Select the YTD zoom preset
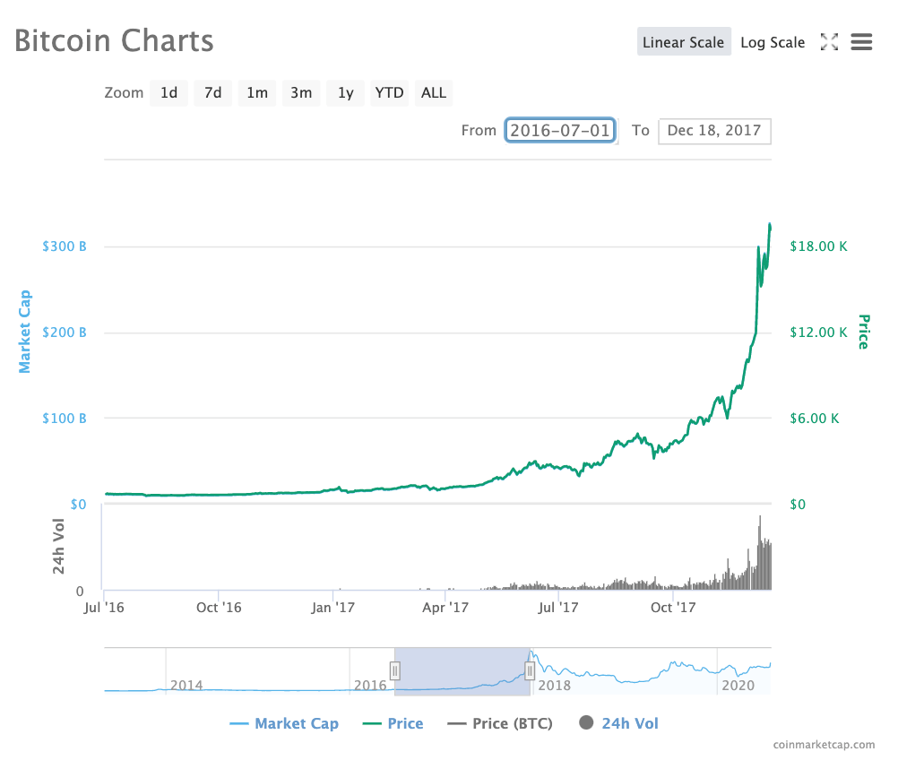This screenshot has height=769, width=898. 389,92
